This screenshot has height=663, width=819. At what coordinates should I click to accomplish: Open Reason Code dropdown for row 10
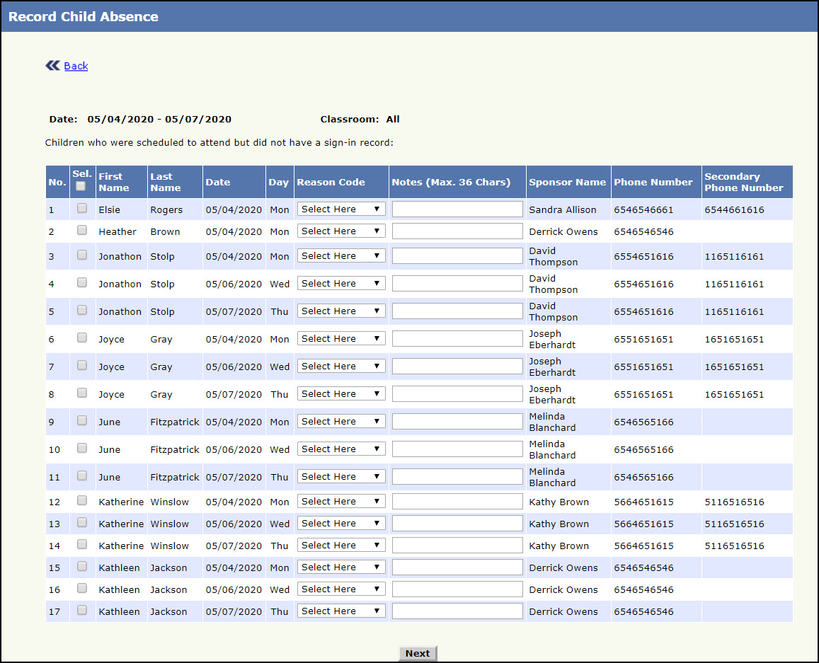[341, 449]
